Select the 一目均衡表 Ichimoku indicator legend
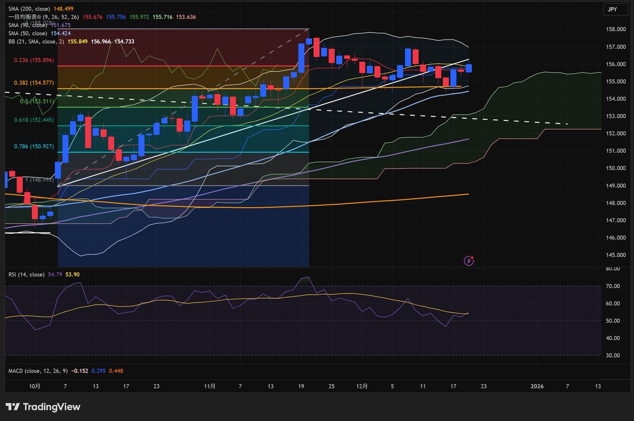The height and width of the screenshot is (421, 634). tap(43, 17)
